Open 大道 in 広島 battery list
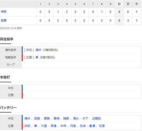 [44, 126]
